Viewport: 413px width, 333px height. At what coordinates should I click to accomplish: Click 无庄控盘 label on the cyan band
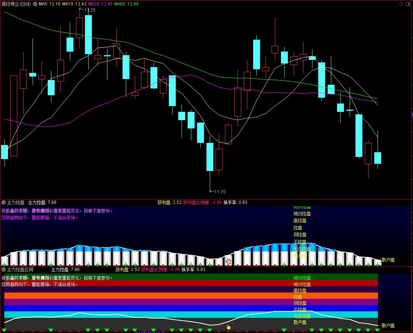pyautogui.click(x=302, y=316)
